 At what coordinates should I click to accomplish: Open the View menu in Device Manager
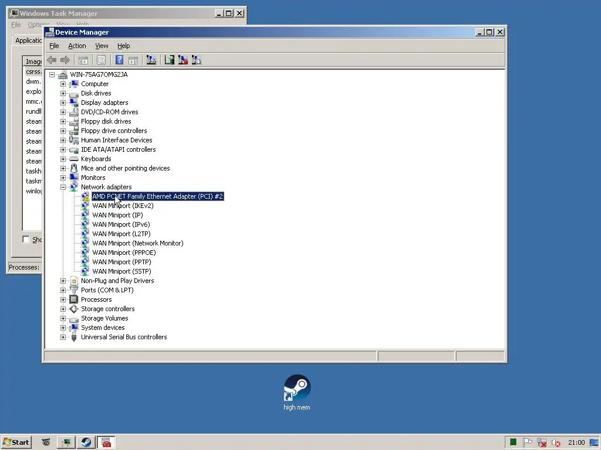click(102, 46)
